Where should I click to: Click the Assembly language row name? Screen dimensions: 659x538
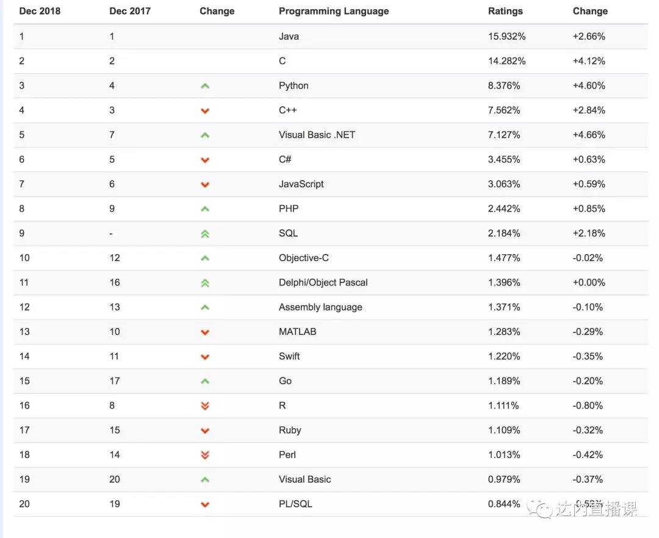click(x=320, y=307)
